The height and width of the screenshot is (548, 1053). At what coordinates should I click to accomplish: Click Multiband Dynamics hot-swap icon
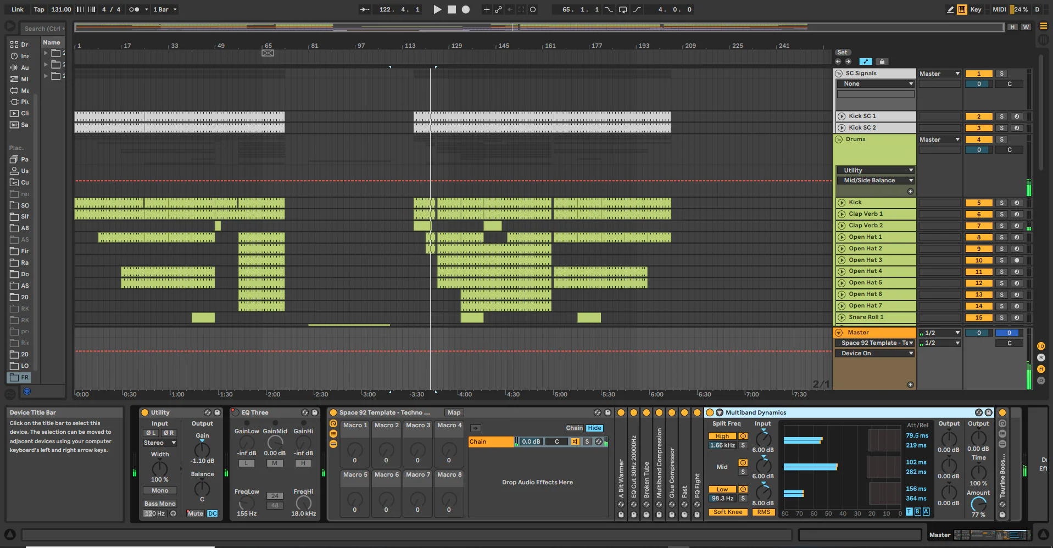coord(979,412)
